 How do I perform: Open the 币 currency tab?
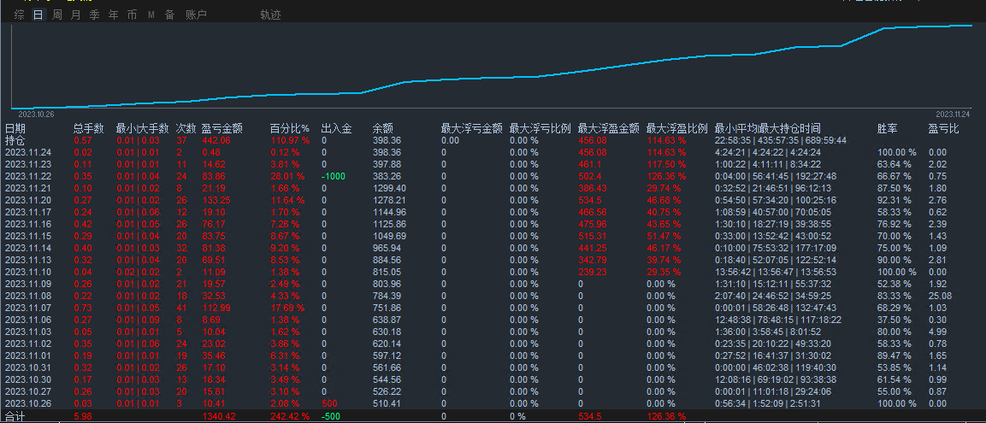click(132, 15)
